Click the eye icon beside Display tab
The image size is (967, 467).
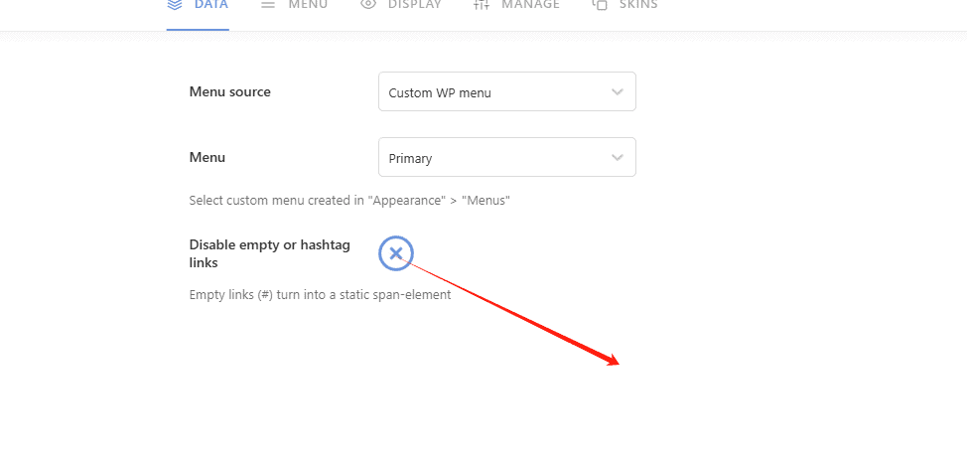click(368, 5)
